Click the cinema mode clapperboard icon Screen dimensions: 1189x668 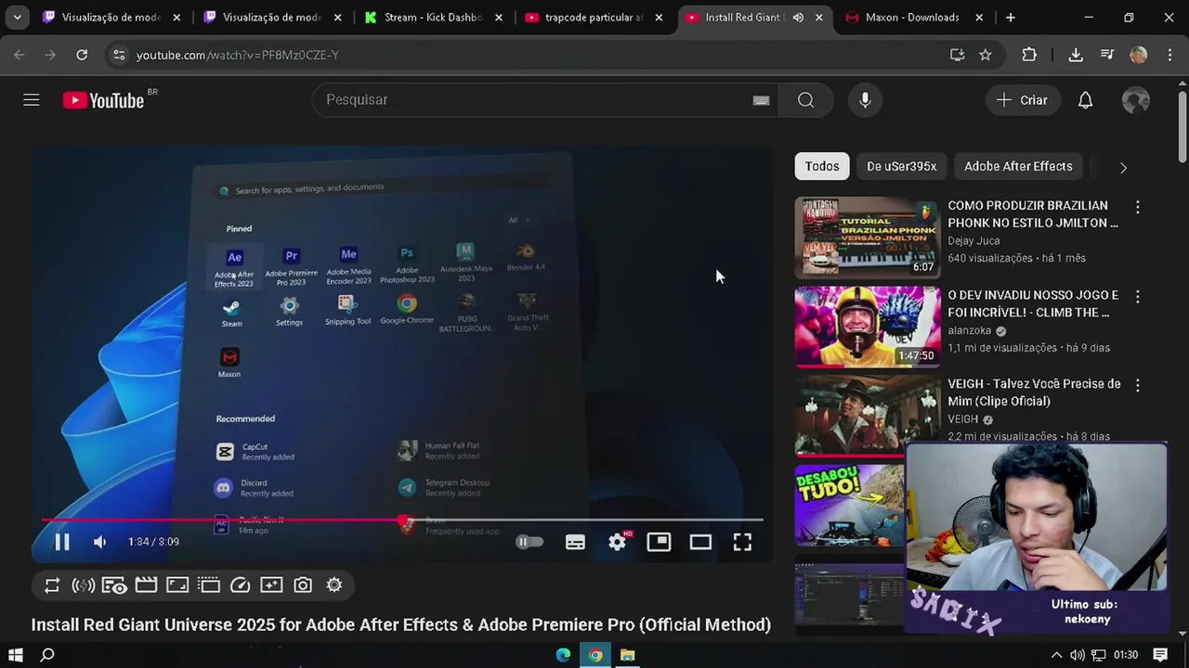click(146, 585)
